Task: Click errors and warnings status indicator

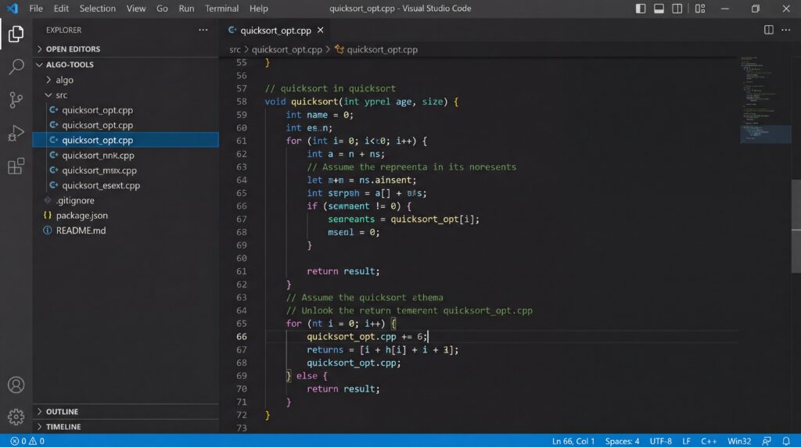Action: [x=27, y=441]
